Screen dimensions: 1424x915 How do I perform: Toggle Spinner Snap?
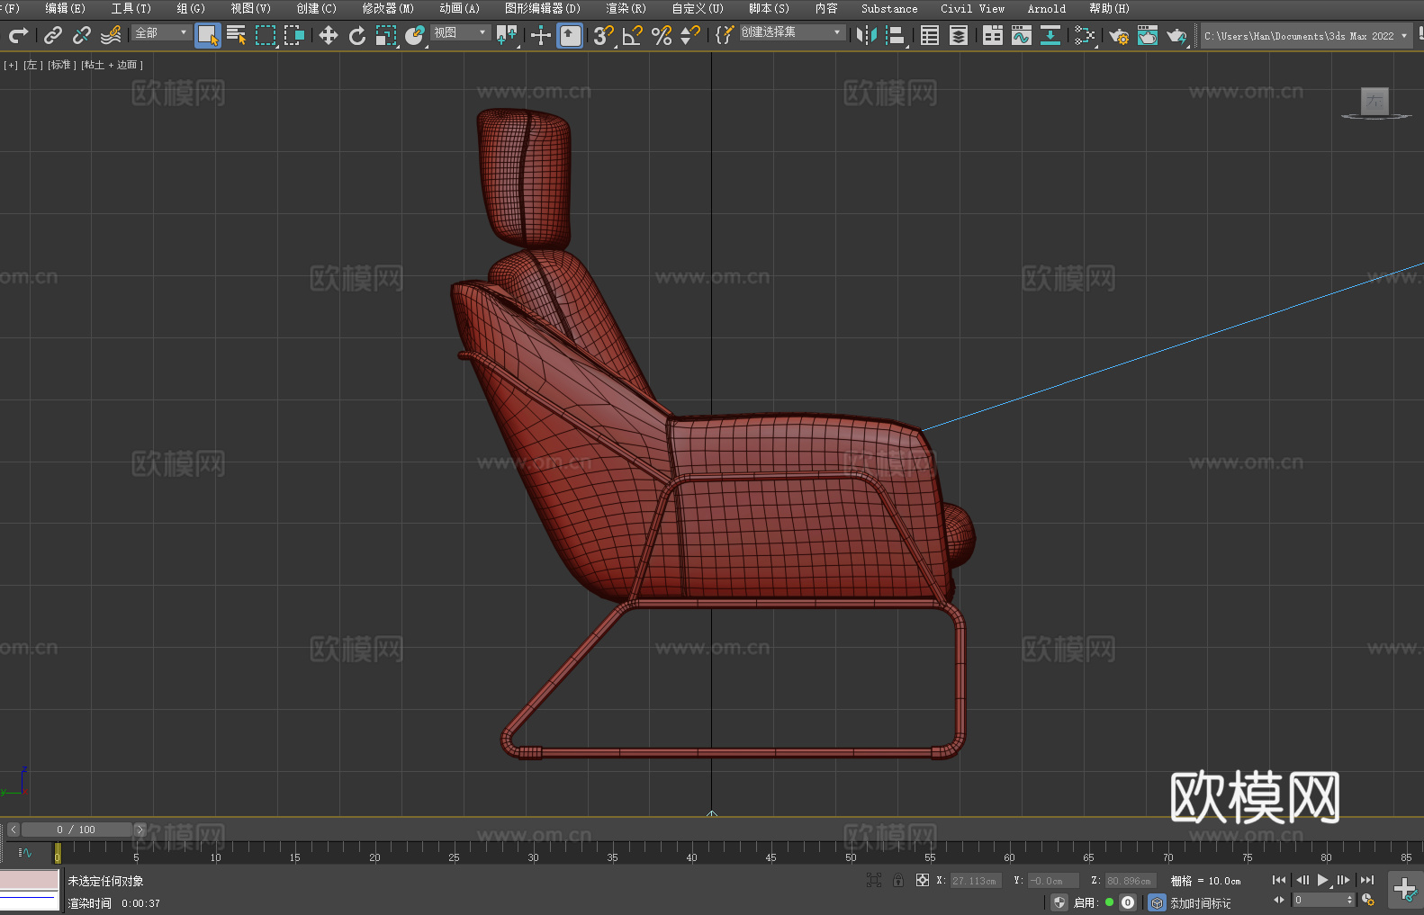(x=690, y=35)
